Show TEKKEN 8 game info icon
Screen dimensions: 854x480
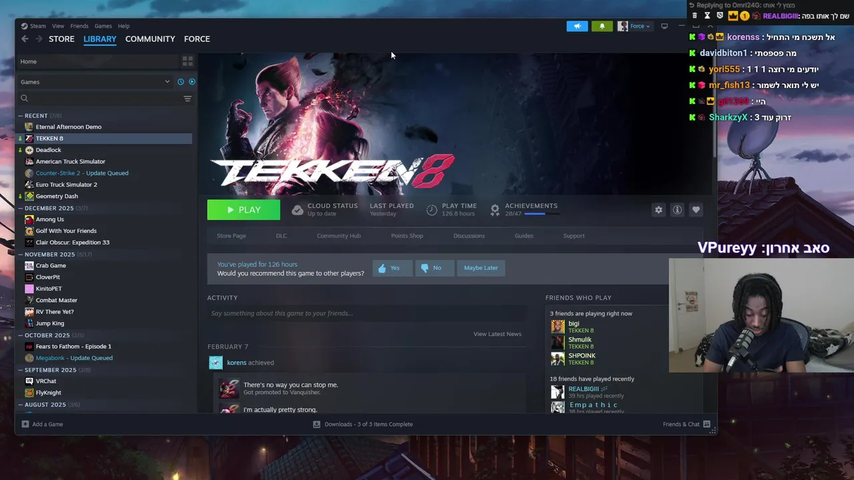point(677,209)
